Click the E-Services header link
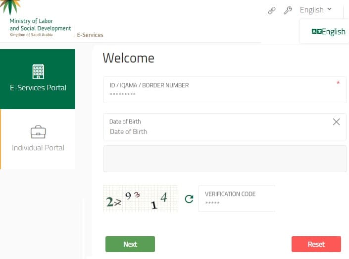349x259 pixels. pos(90,35)
